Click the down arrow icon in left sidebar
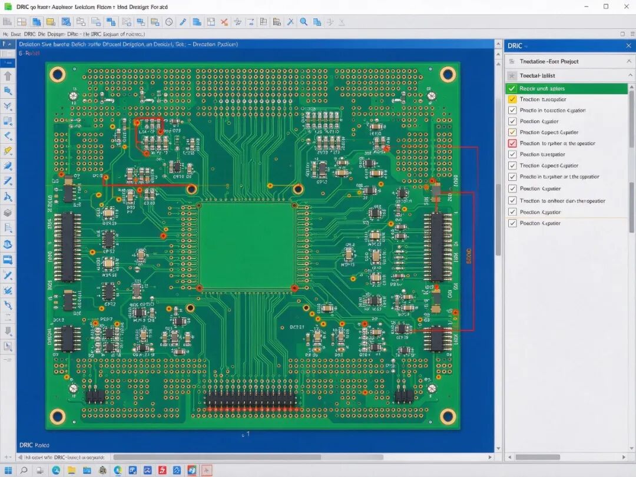Image resolution: width=636 pixels, height=477 pixels. [8, 331]
